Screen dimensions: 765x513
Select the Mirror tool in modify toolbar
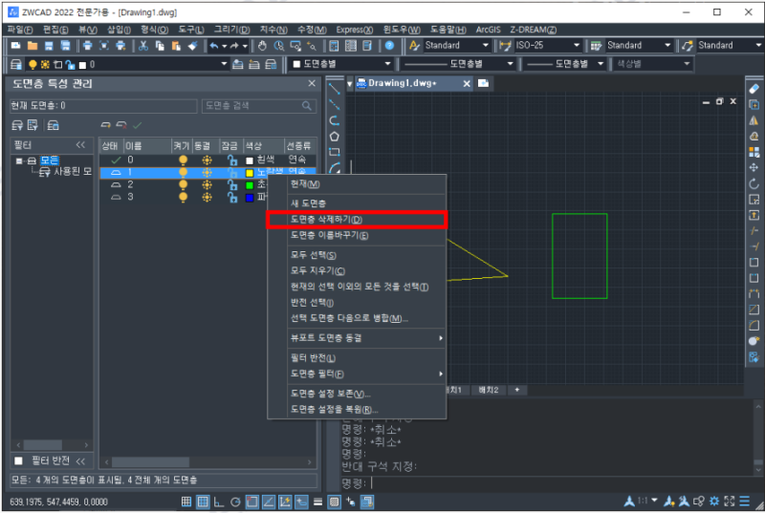[754, 120]
